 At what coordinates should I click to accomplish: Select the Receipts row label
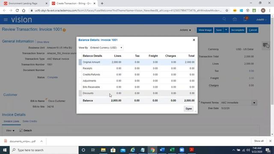tap(87, 68)
